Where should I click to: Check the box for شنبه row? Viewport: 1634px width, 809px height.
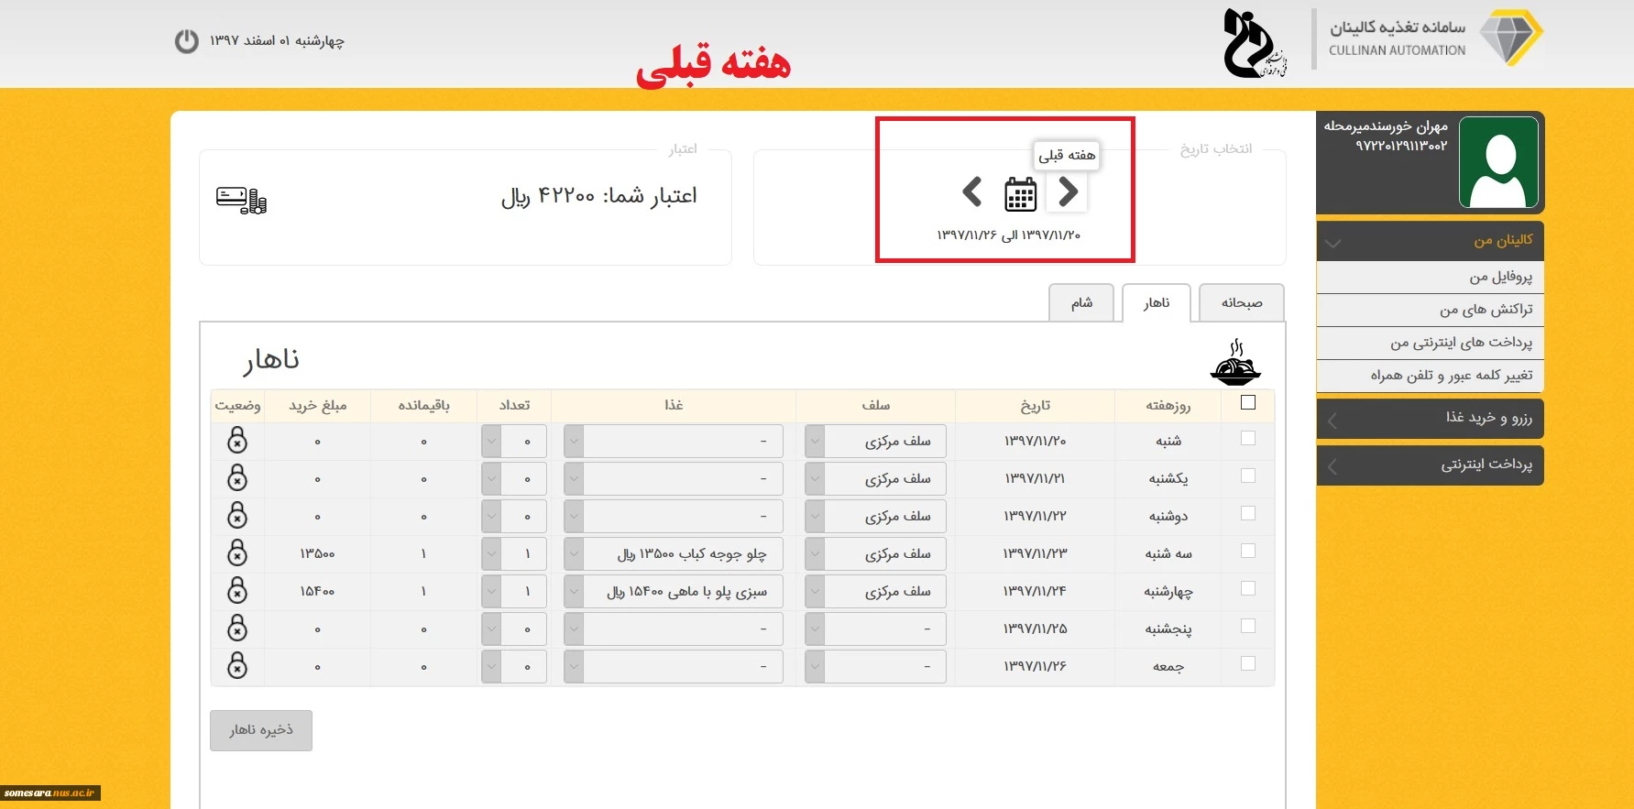[x=1247, y=439]
